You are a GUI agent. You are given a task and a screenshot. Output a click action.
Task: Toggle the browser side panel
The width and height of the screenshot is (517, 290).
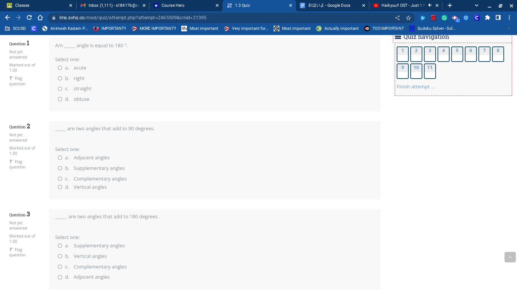[x=498, y=18]
